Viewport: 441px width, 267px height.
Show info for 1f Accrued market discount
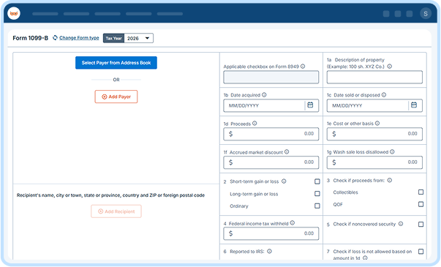(x=287, y=152)
